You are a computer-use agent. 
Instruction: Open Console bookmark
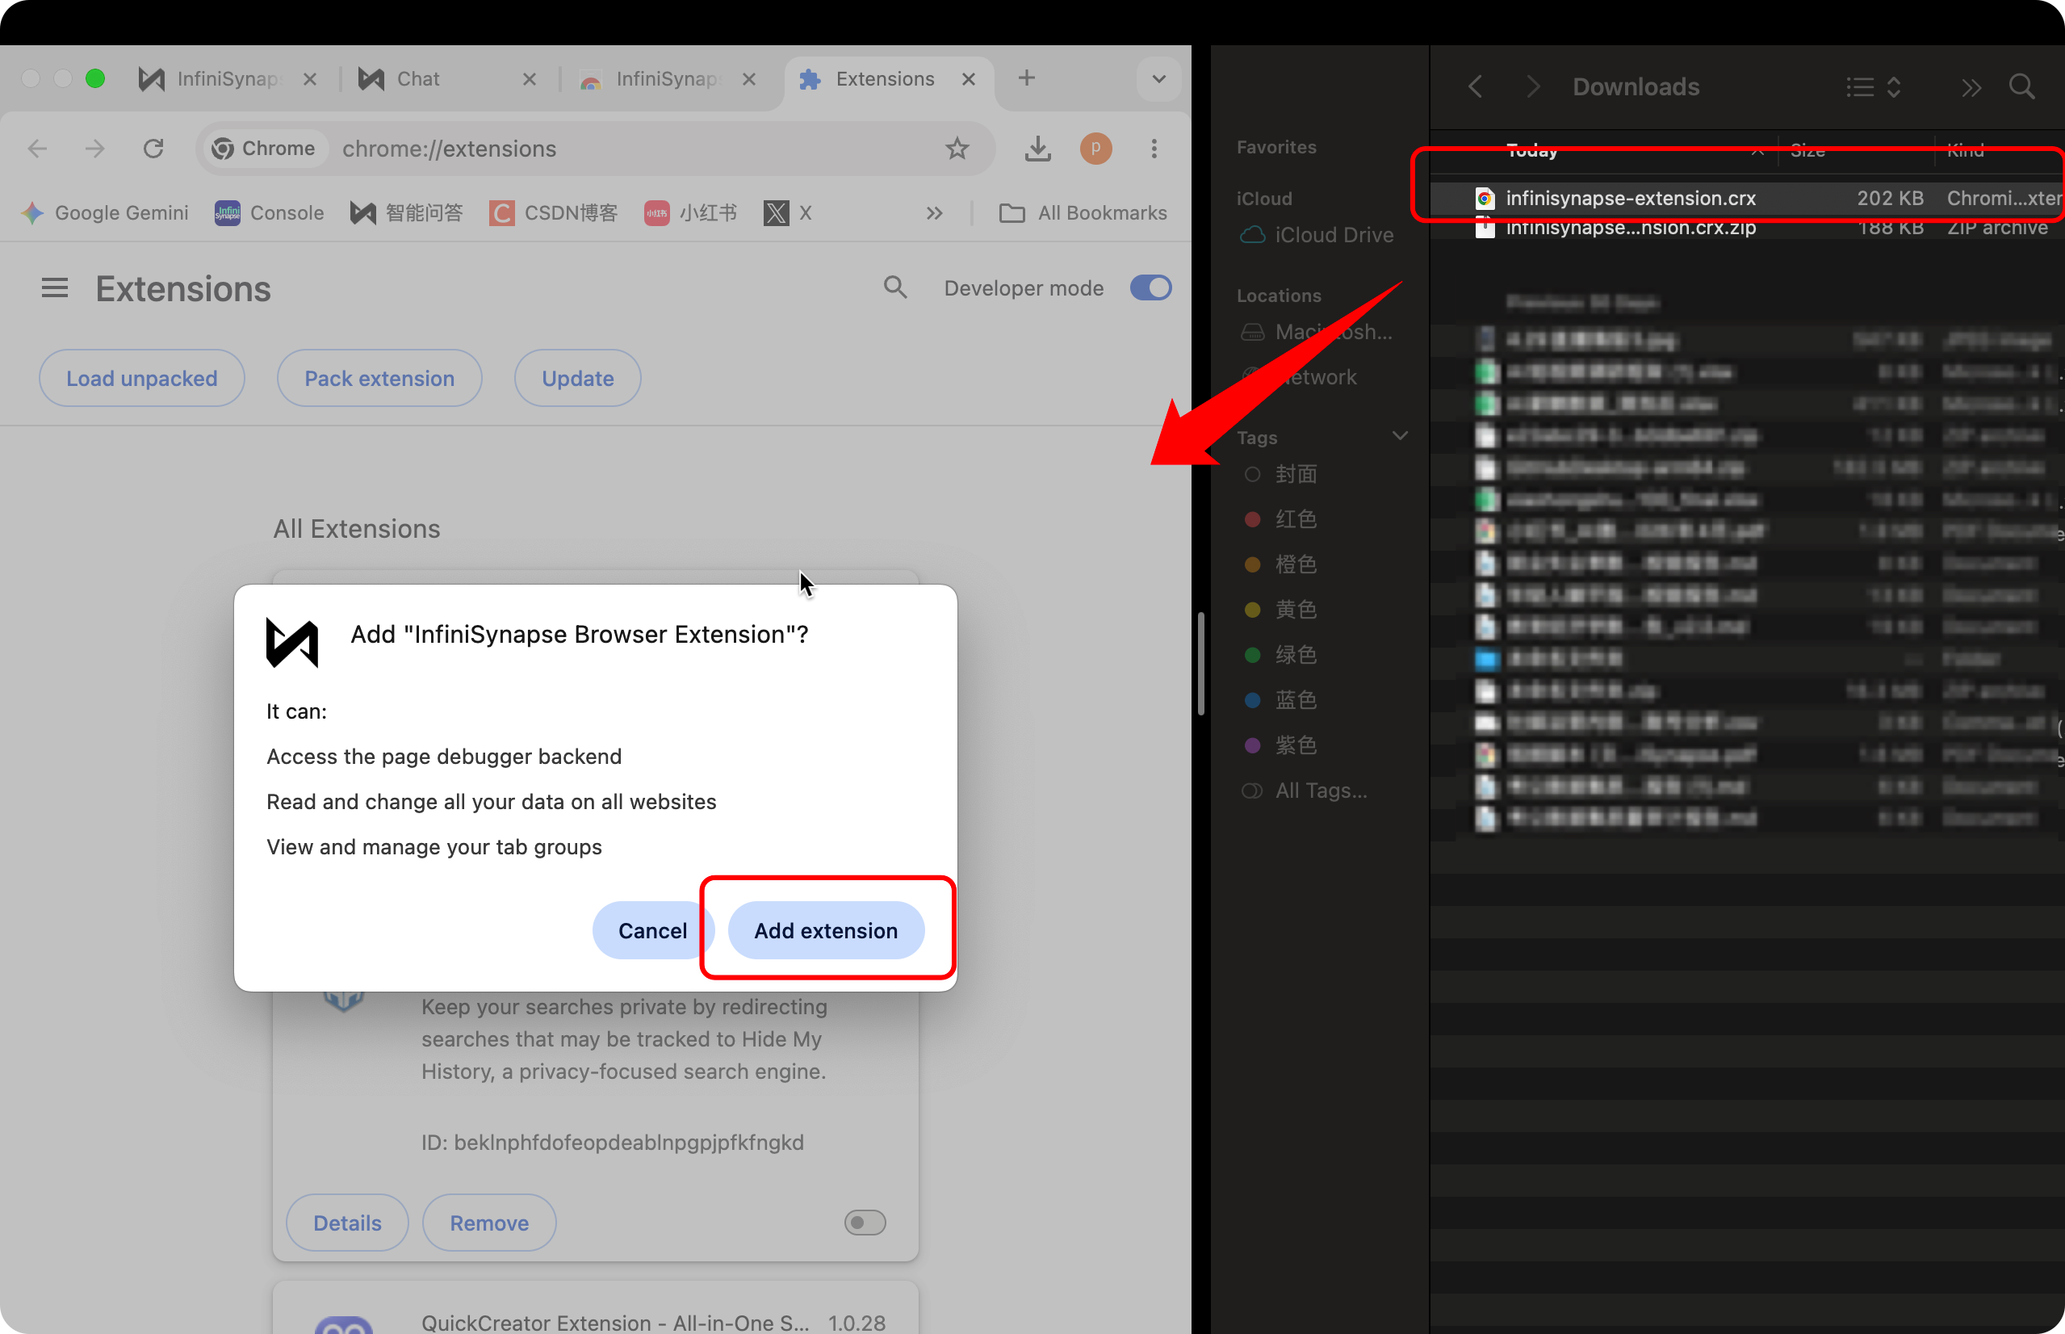[270, 213]
